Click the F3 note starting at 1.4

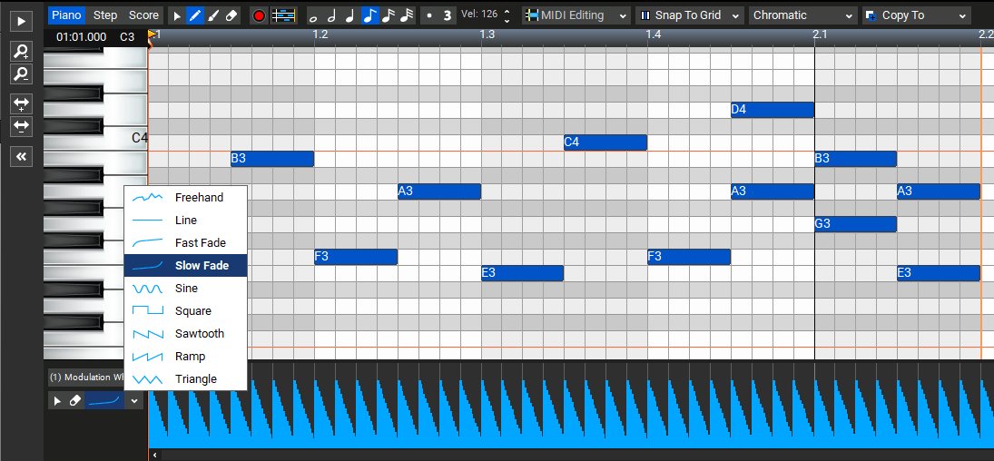[x=688, y=257]
